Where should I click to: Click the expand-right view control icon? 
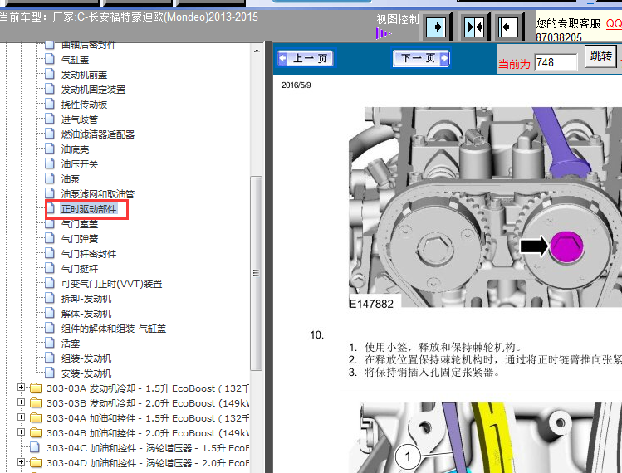point(437,27)
